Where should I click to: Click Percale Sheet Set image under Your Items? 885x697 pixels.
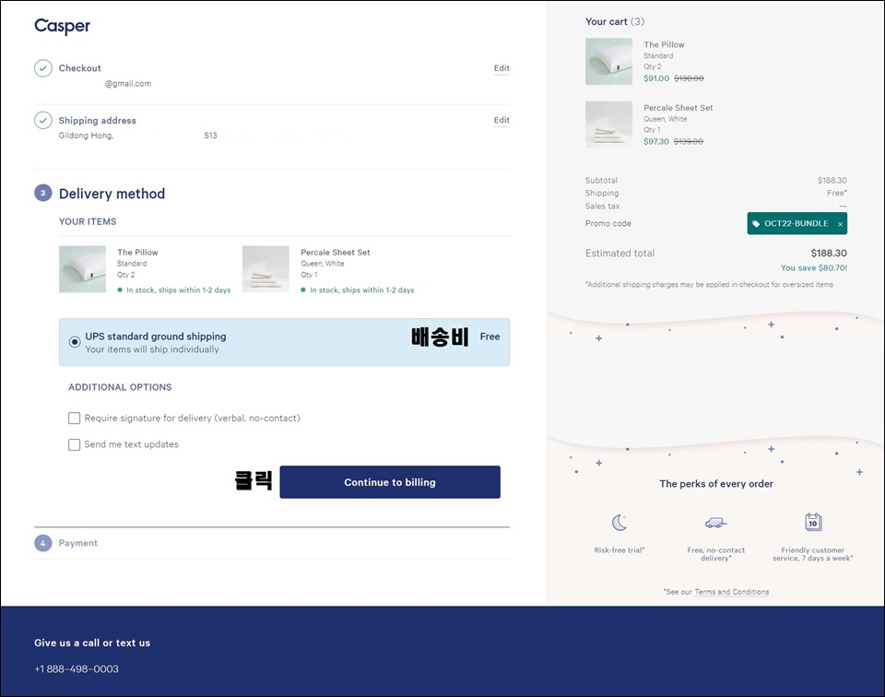coord(265,269)
